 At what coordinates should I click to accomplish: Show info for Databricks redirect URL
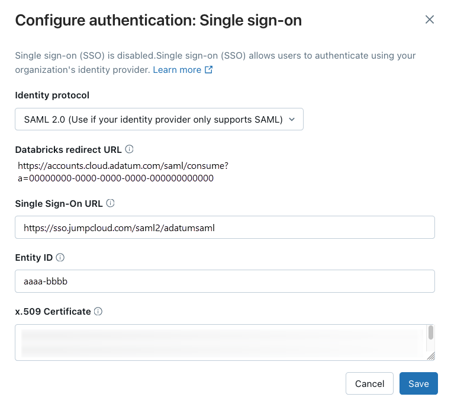coord(129,149)
